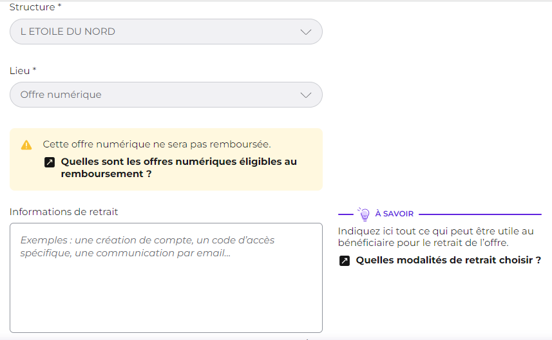Click the light bulb À SAVOIR icon
This screenshot has width=552, height=340.
point(364,214)
